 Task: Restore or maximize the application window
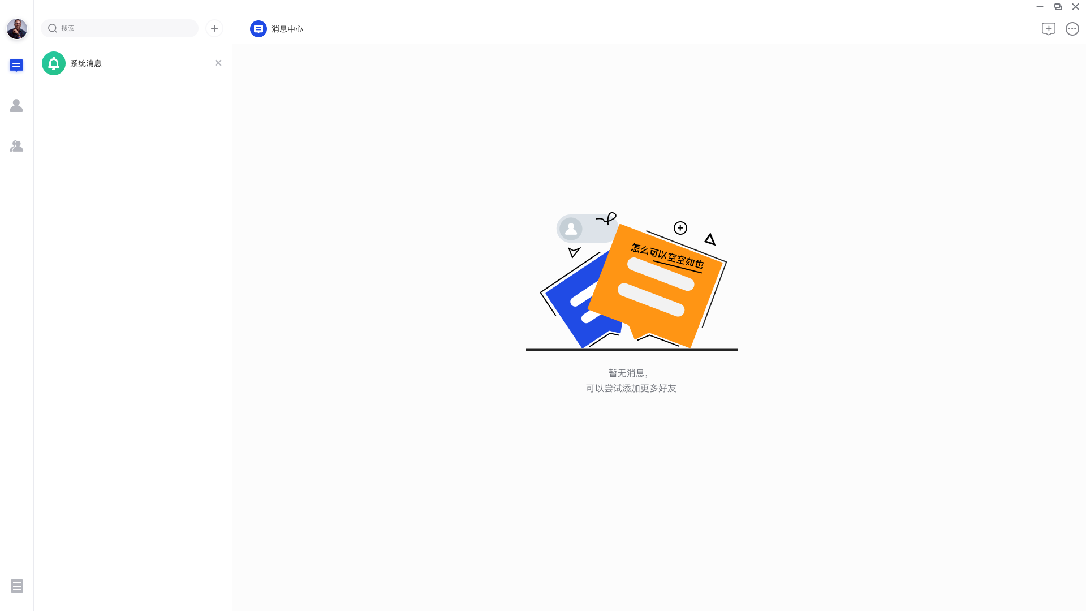[1058, 7]
